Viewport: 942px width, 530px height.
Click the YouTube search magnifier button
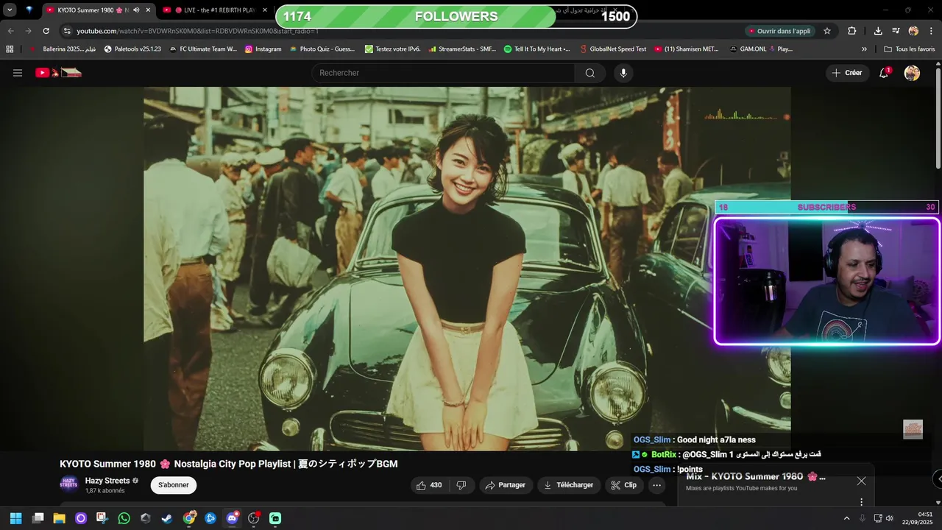click(x=590, y=73)
